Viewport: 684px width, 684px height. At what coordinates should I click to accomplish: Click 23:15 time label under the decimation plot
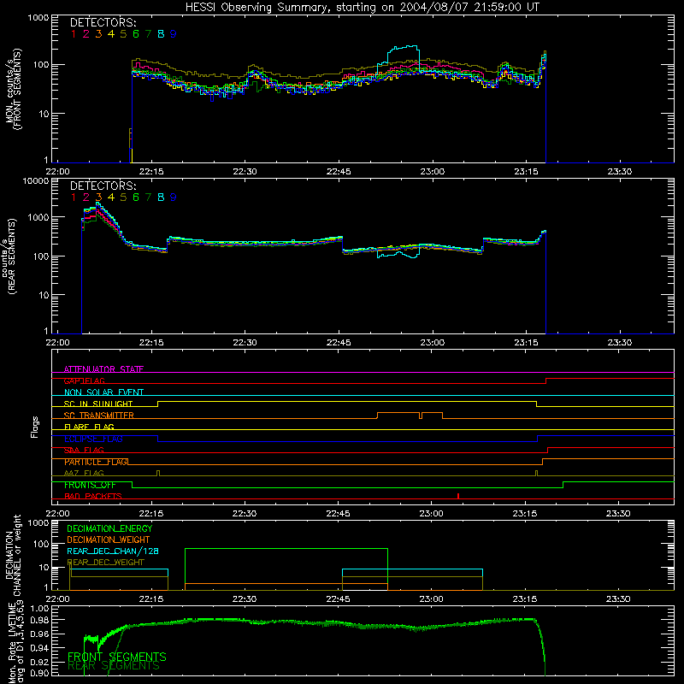[x=525, y=599]
